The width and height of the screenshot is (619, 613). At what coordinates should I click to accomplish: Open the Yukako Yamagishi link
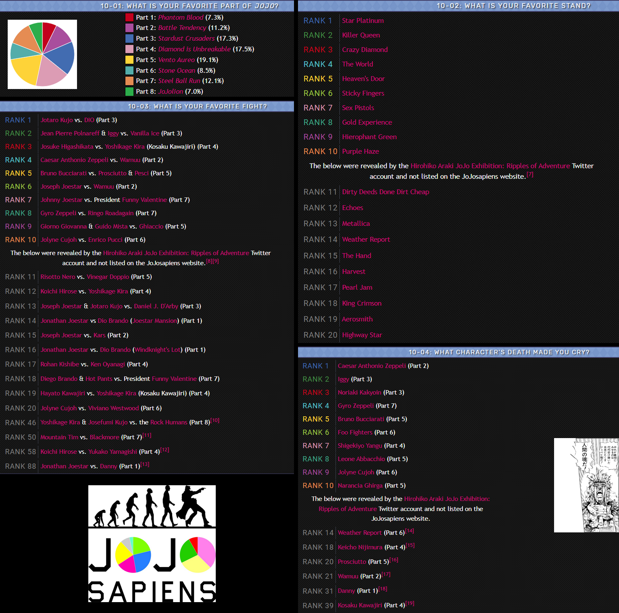[x=113, y=452]
